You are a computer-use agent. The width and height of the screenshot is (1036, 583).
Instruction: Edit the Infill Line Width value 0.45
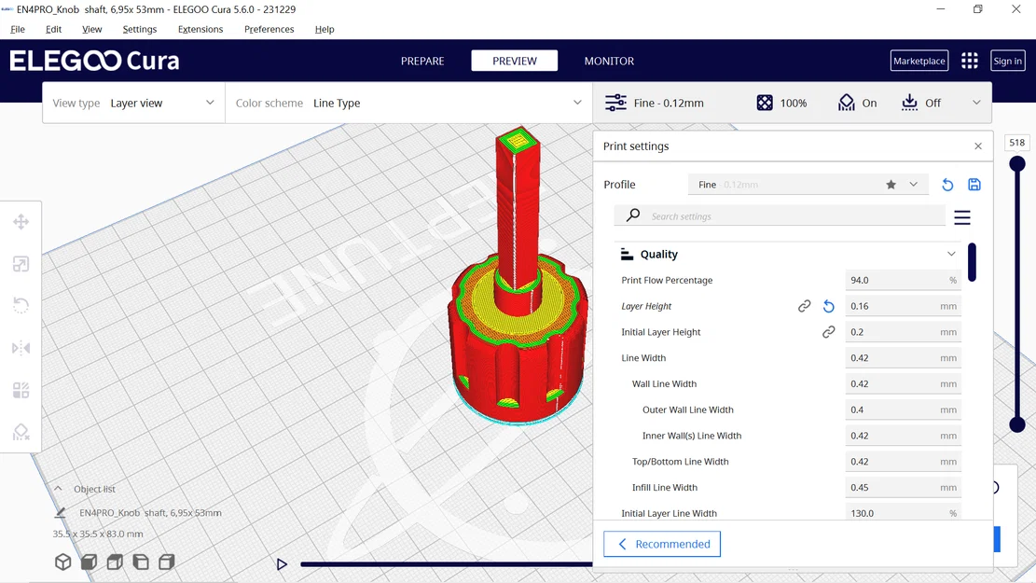pyautogui.click(x=903, y=487)
